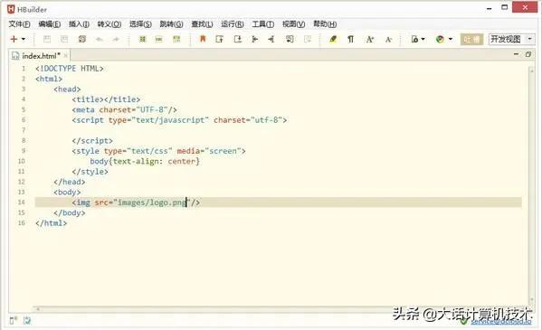This screenshot has height=330, width=542.
Task: Toggle the word wrap toolbar icon
Action: (x=290, y=39)
